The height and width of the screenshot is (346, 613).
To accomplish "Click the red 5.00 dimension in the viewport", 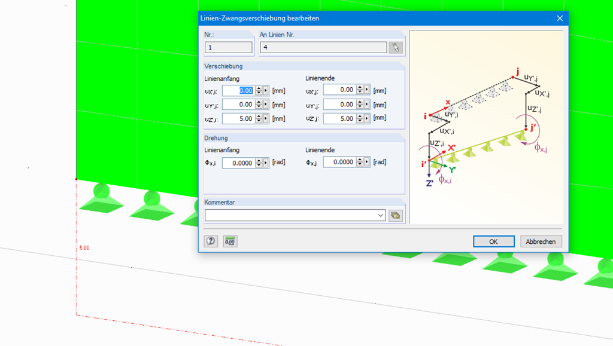I will 84,248.
